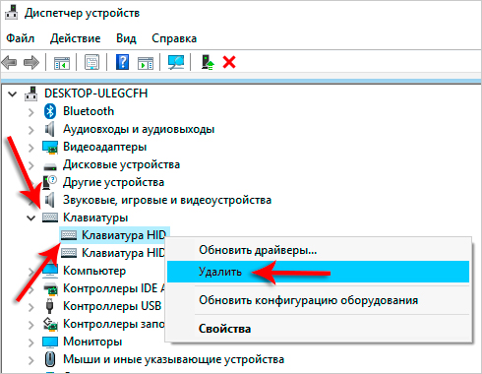This screenshot has width=482, height=374.
Task: Click the Клавиатуры category keyboard icon
Action: click(50, 218)
